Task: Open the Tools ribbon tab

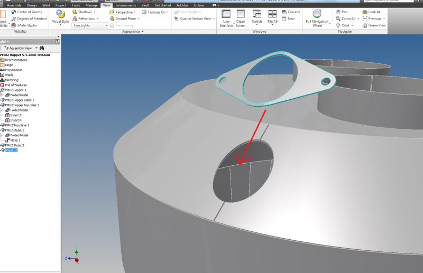Action: [76, 5]
